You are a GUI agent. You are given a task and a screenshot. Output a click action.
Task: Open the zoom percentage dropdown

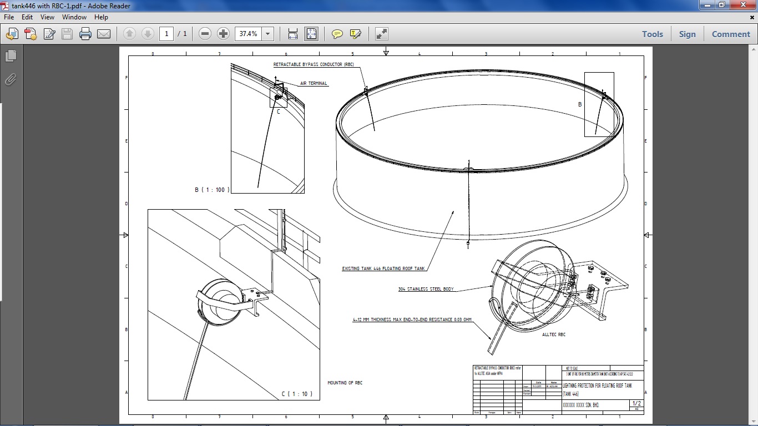coord(267,33)
